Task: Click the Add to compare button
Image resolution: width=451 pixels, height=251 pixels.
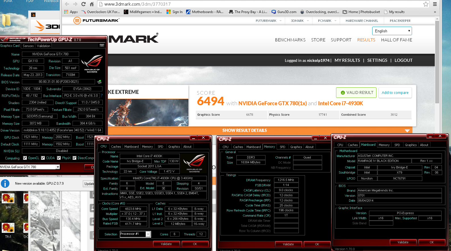Action: click(395, 93)
